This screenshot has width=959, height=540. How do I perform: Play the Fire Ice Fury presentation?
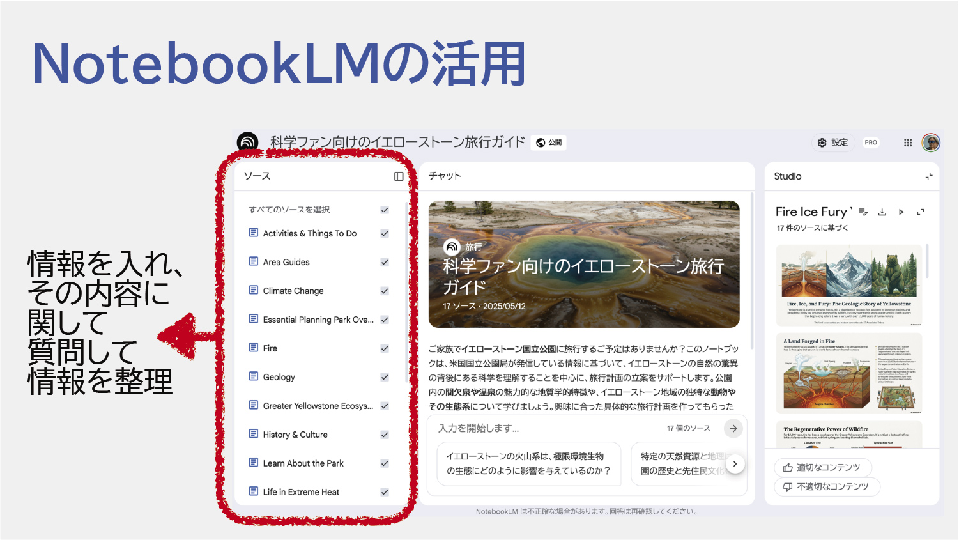click(x=901, y=212)
